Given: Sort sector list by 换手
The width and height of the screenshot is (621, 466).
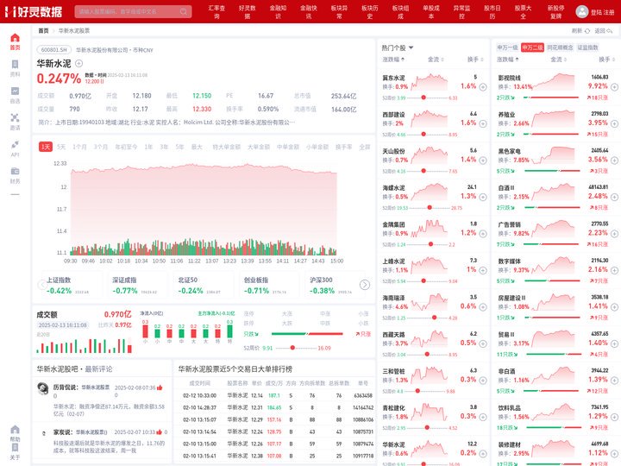Looking at the screenshot, I should 606,60.
